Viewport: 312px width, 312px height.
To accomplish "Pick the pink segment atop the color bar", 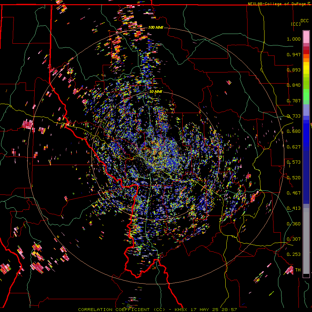I will [306, 37].
